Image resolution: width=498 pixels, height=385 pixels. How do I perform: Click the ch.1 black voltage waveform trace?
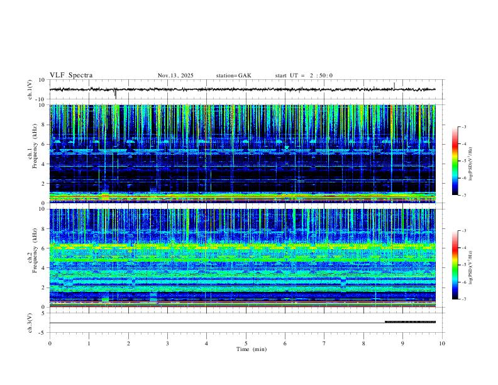(x=242, y=89)
